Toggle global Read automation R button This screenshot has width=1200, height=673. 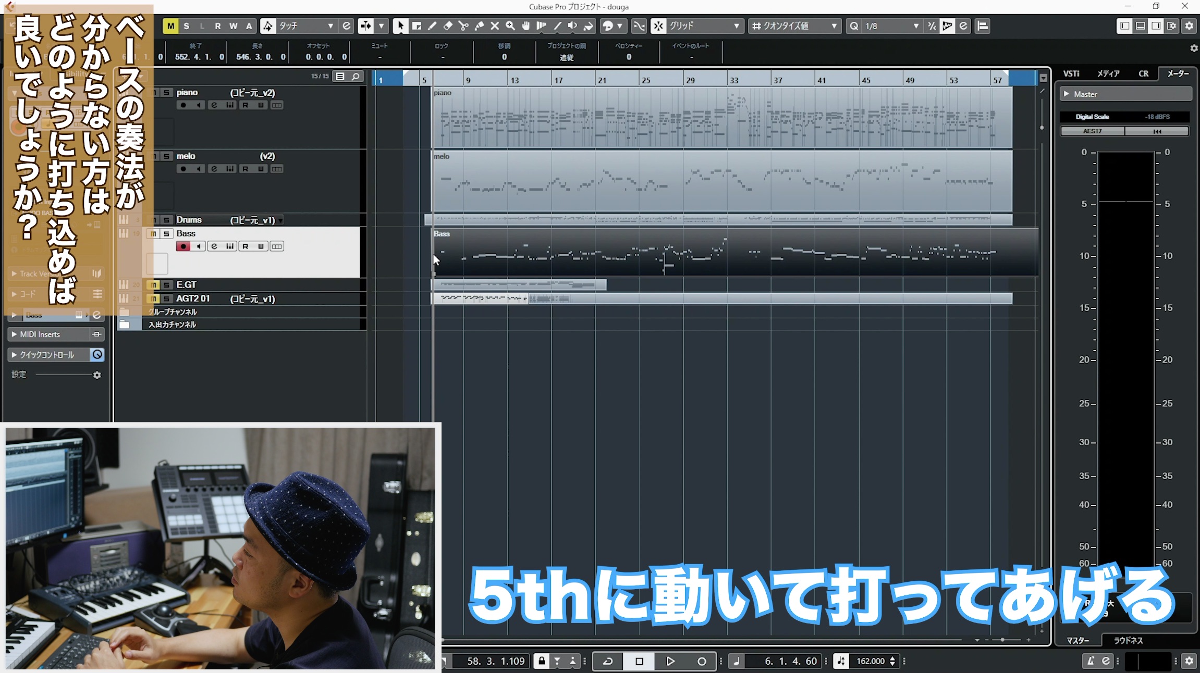coord(218,26)
